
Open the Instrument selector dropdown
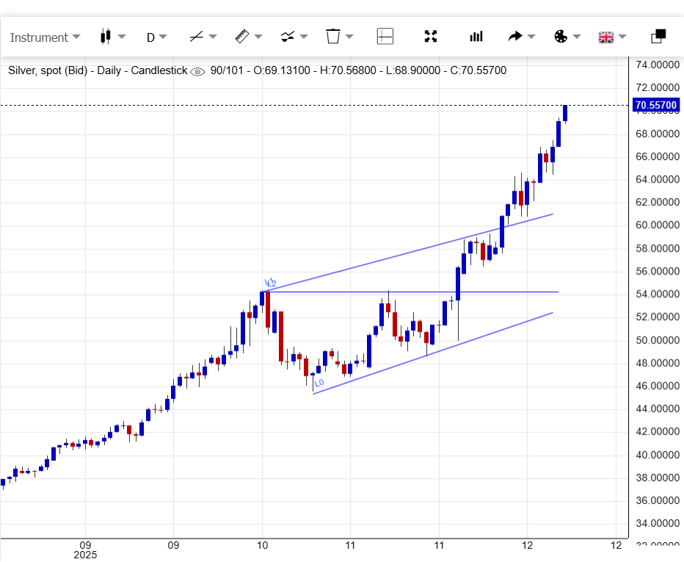click(x=45, y=37)
